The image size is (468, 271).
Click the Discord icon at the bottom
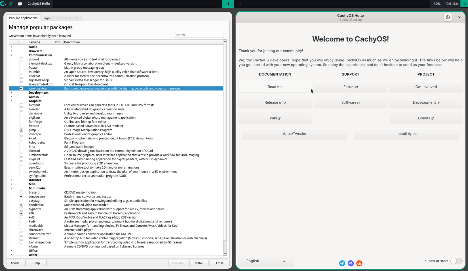(x=351, y=263)
